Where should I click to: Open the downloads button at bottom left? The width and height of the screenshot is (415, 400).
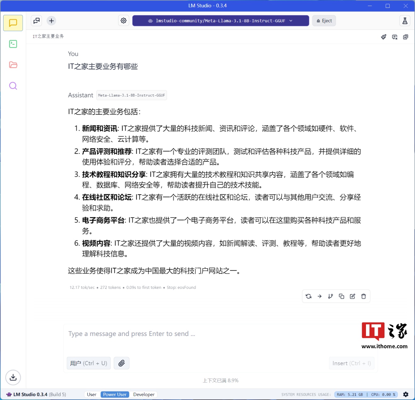tap(13, 377)
